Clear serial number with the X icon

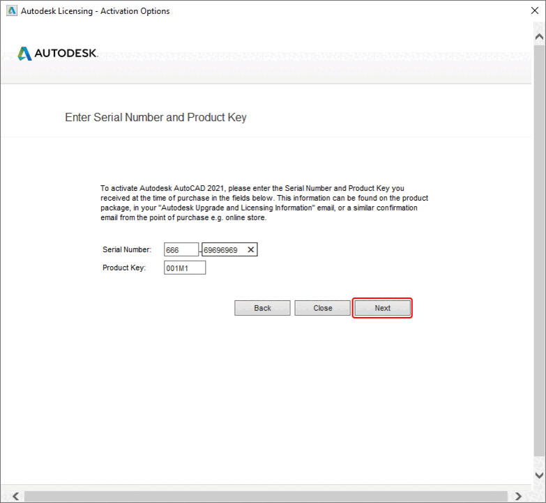coord(250,250)
